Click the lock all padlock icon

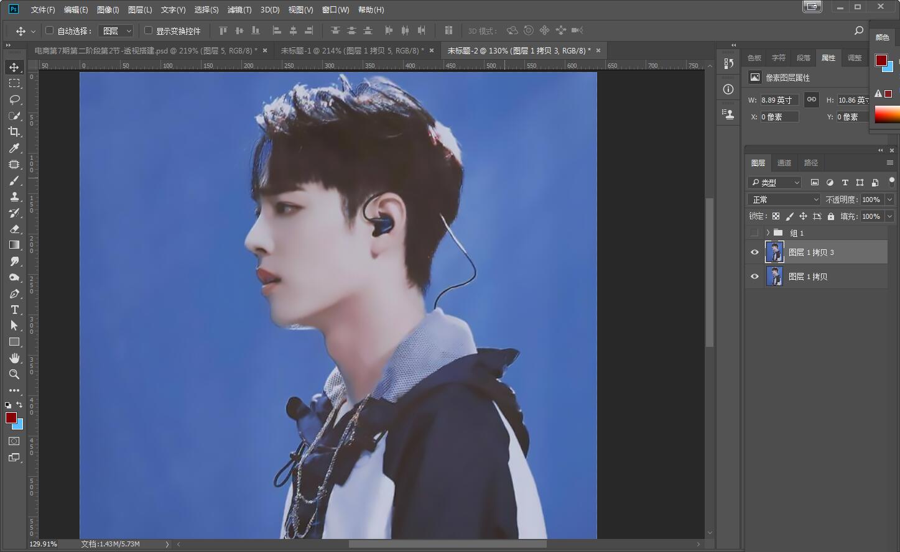click(831, 216)
